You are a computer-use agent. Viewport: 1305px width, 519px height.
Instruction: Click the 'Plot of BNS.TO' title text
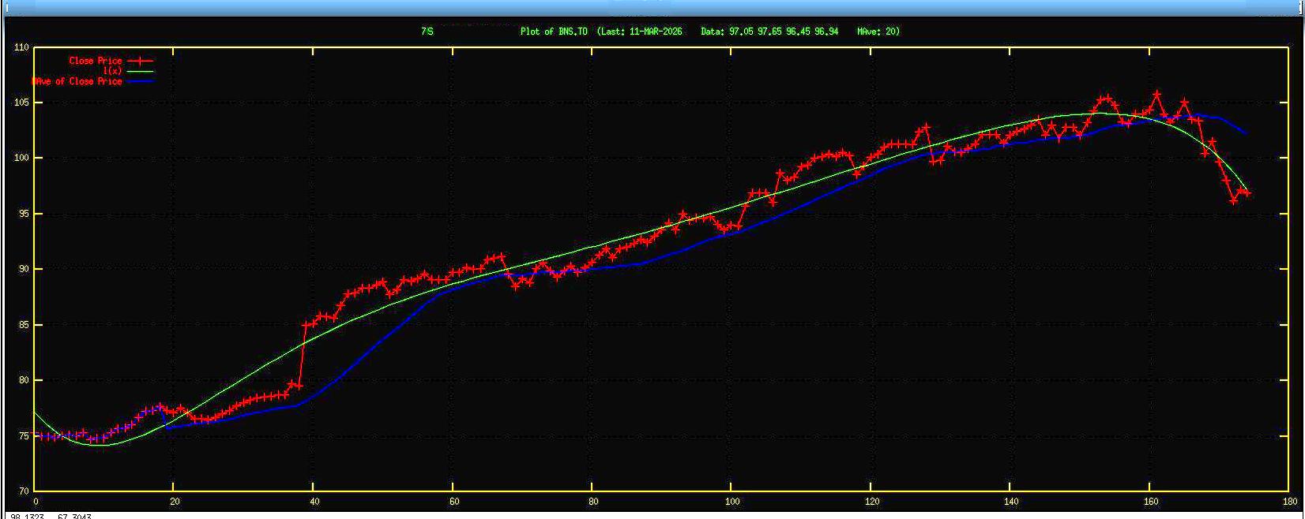(553, 32)
